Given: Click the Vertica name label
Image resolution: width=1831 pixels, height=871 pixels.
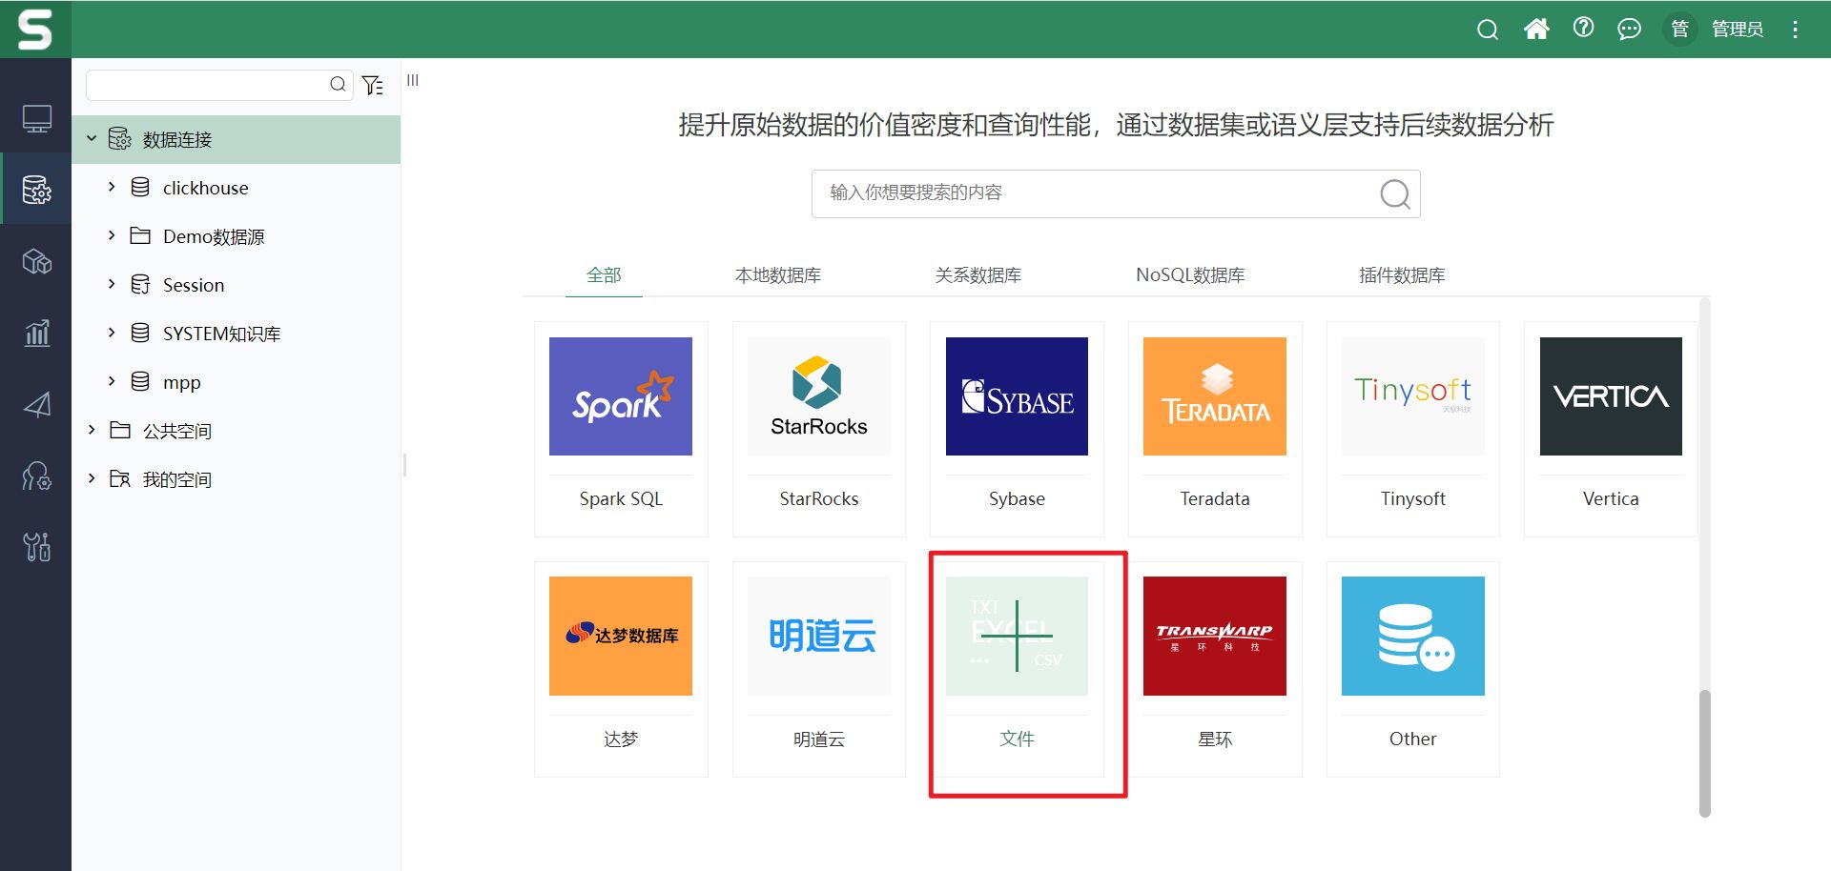Looking at the screenshot, I should tap(1611, 498).
